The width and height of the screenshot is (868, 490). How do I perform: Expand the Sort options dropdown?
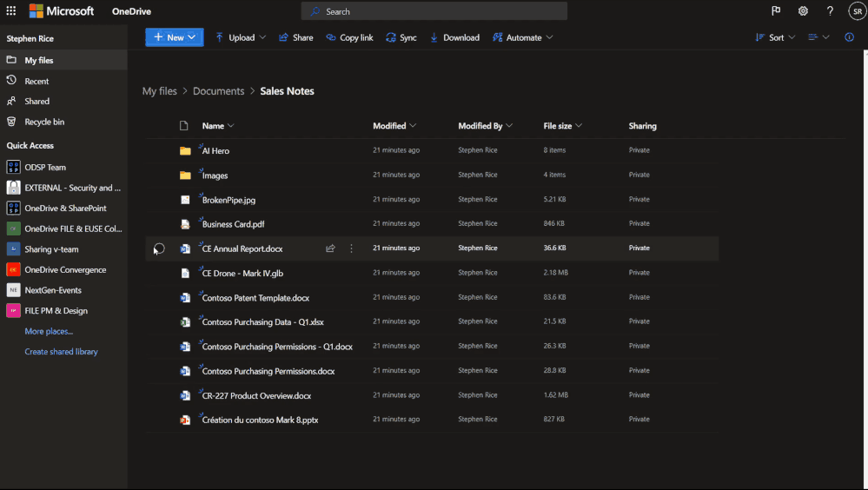click(775, 37)
